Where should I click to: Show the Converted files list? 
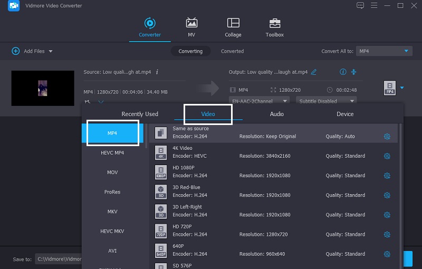[x=232, y=51]
